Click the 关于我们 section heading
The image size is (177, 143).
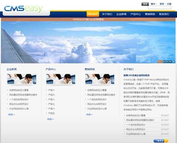[x=128, y=69]
